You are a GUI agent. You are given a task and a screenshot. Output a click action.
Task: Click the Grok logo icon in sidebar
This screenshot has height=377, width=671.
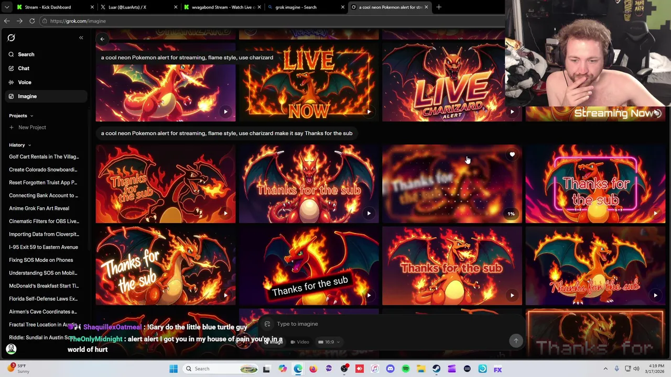coord(11,38)
